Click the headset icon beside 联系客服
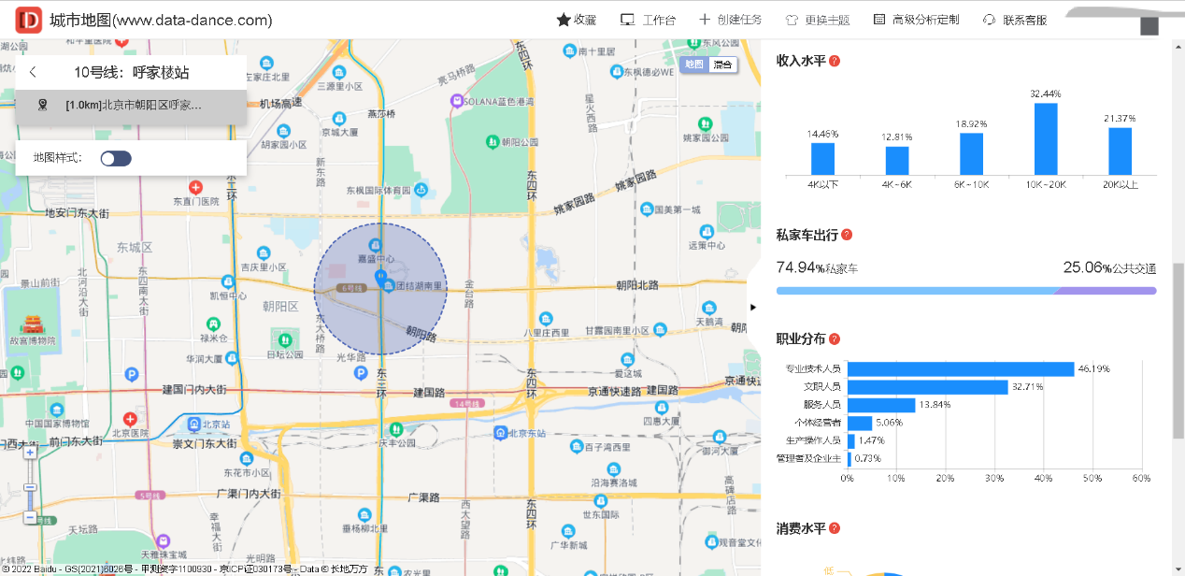Viewport: 1185px width, 576px height. (990, 20)
